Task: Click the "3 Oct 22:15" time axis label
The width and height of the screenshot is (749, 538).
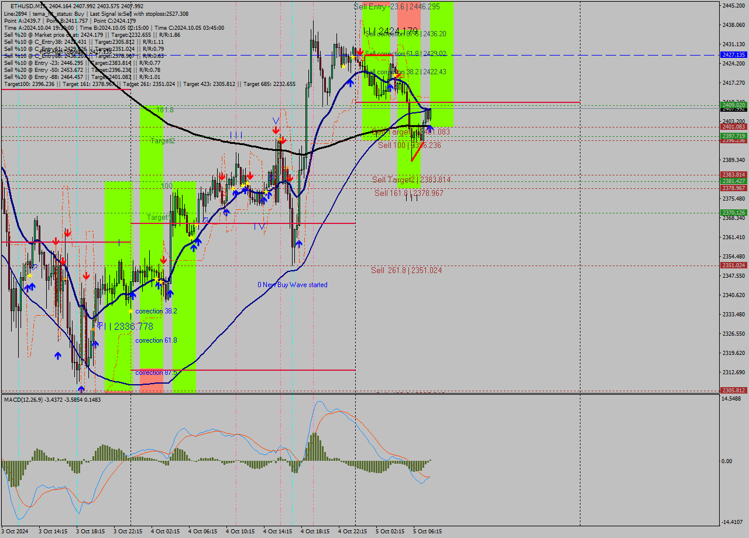Action: coord(128,532)
